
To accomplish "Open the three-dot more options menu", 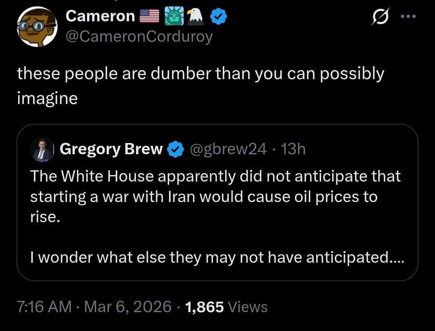I will 407,17.
